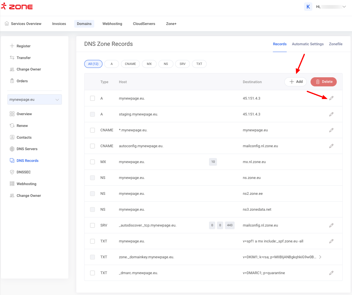Open the mynewpage.eu domain selector dropdown
This screenshot has height=295, width=352.
click(34, 100)
